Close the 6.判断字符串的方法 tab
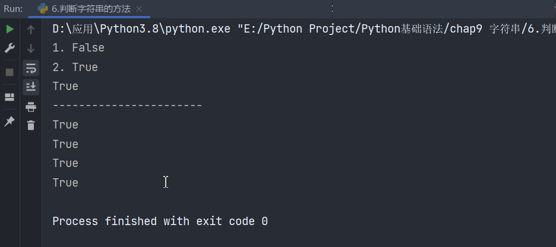 [140, 9]
